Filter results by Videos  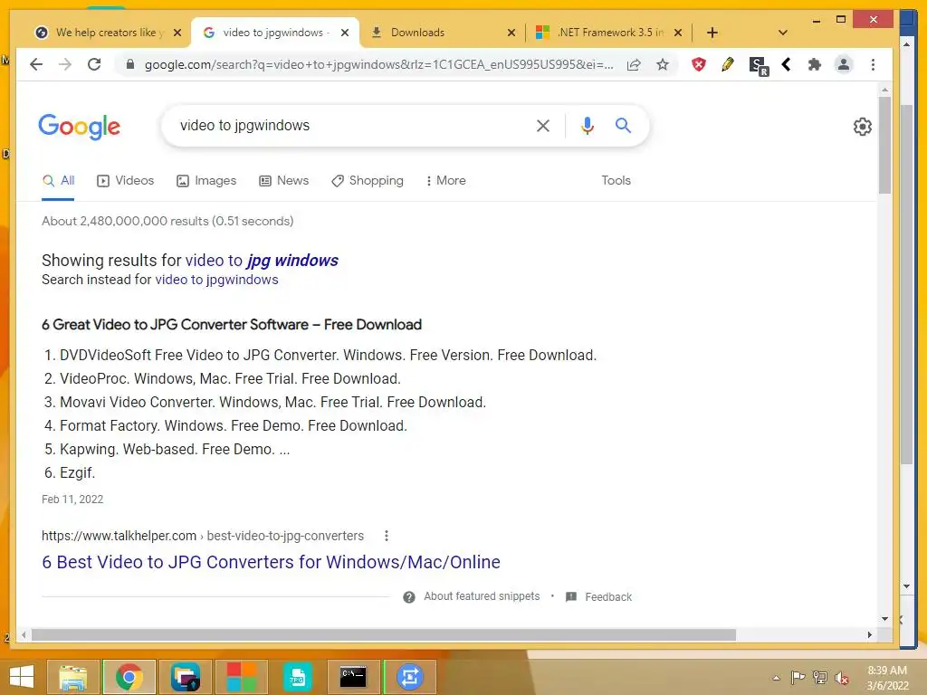point(125,180)
